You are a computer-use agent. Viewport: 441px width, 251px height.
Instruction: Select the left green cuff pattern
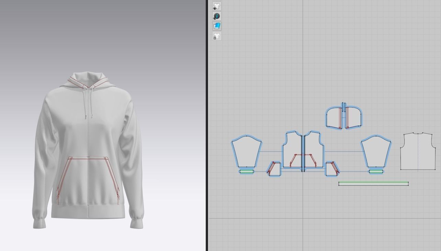[247, 171]
